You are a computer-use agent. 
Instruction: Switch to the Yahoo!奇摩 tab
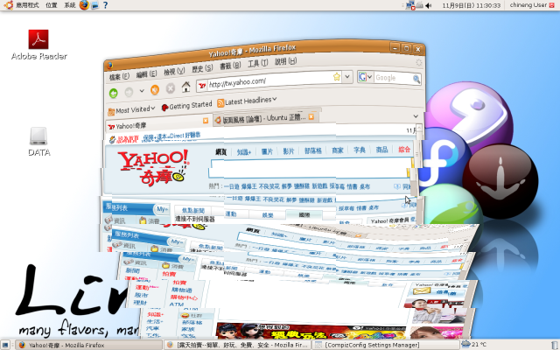(x=158, y=125)
